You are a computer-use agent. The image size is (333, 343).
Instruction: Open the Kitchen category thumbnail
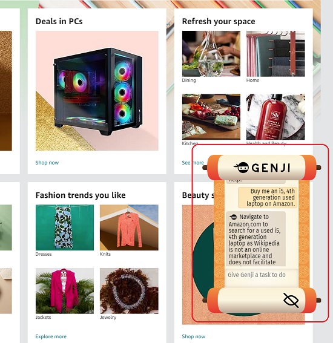[x=211, y=117]
